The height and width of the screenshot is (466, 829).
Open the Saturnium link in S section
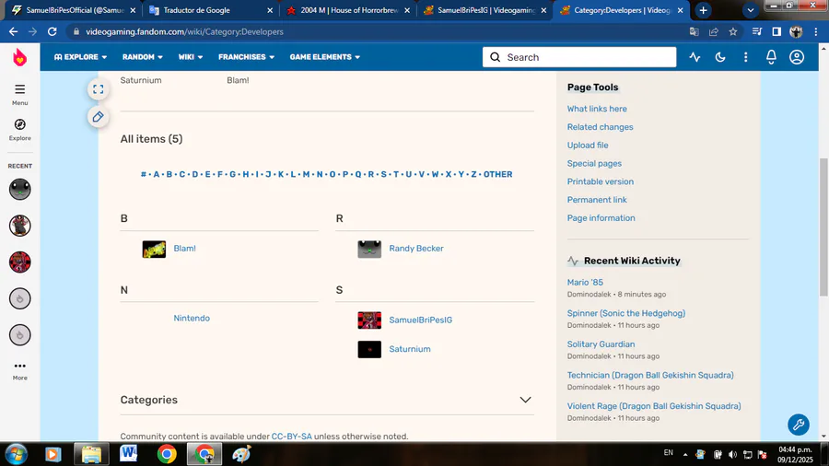pos(410,349)
